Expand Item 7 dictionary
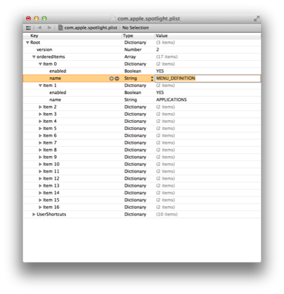 coord(40,143)
